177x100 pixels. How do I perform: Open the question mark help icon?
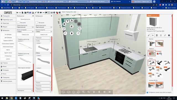point(54,12)
